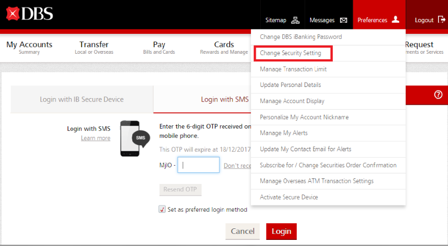Open Messages envelope icon
Viewport: 448px width, 246px height.
point(343,20)
